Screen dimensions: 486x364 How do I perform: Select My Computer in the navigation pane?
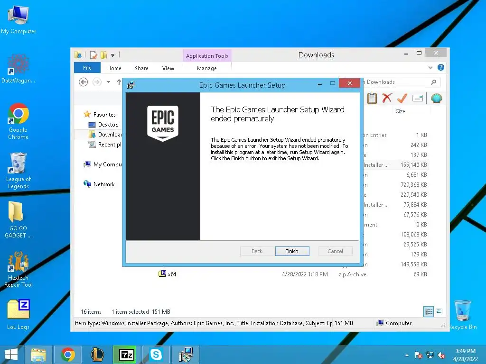pos(103,164)
